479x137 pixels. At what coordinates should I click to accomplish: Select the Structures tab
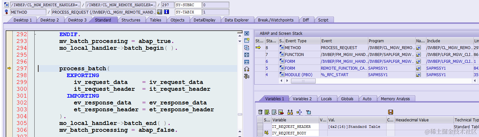pos(131,20)
